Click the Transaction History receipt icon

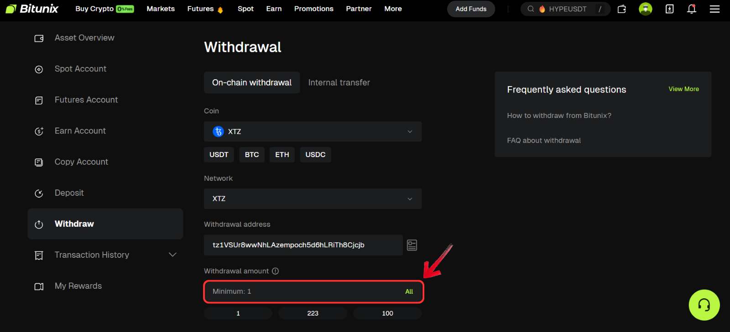pyautogui.click(x=39, y=255)
